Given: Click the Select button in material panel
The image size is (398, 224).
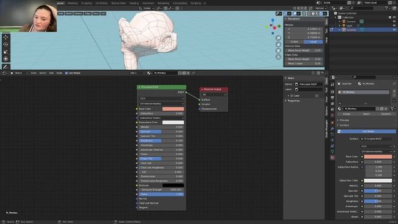Looking at the screenshot, I should (366, 114).
